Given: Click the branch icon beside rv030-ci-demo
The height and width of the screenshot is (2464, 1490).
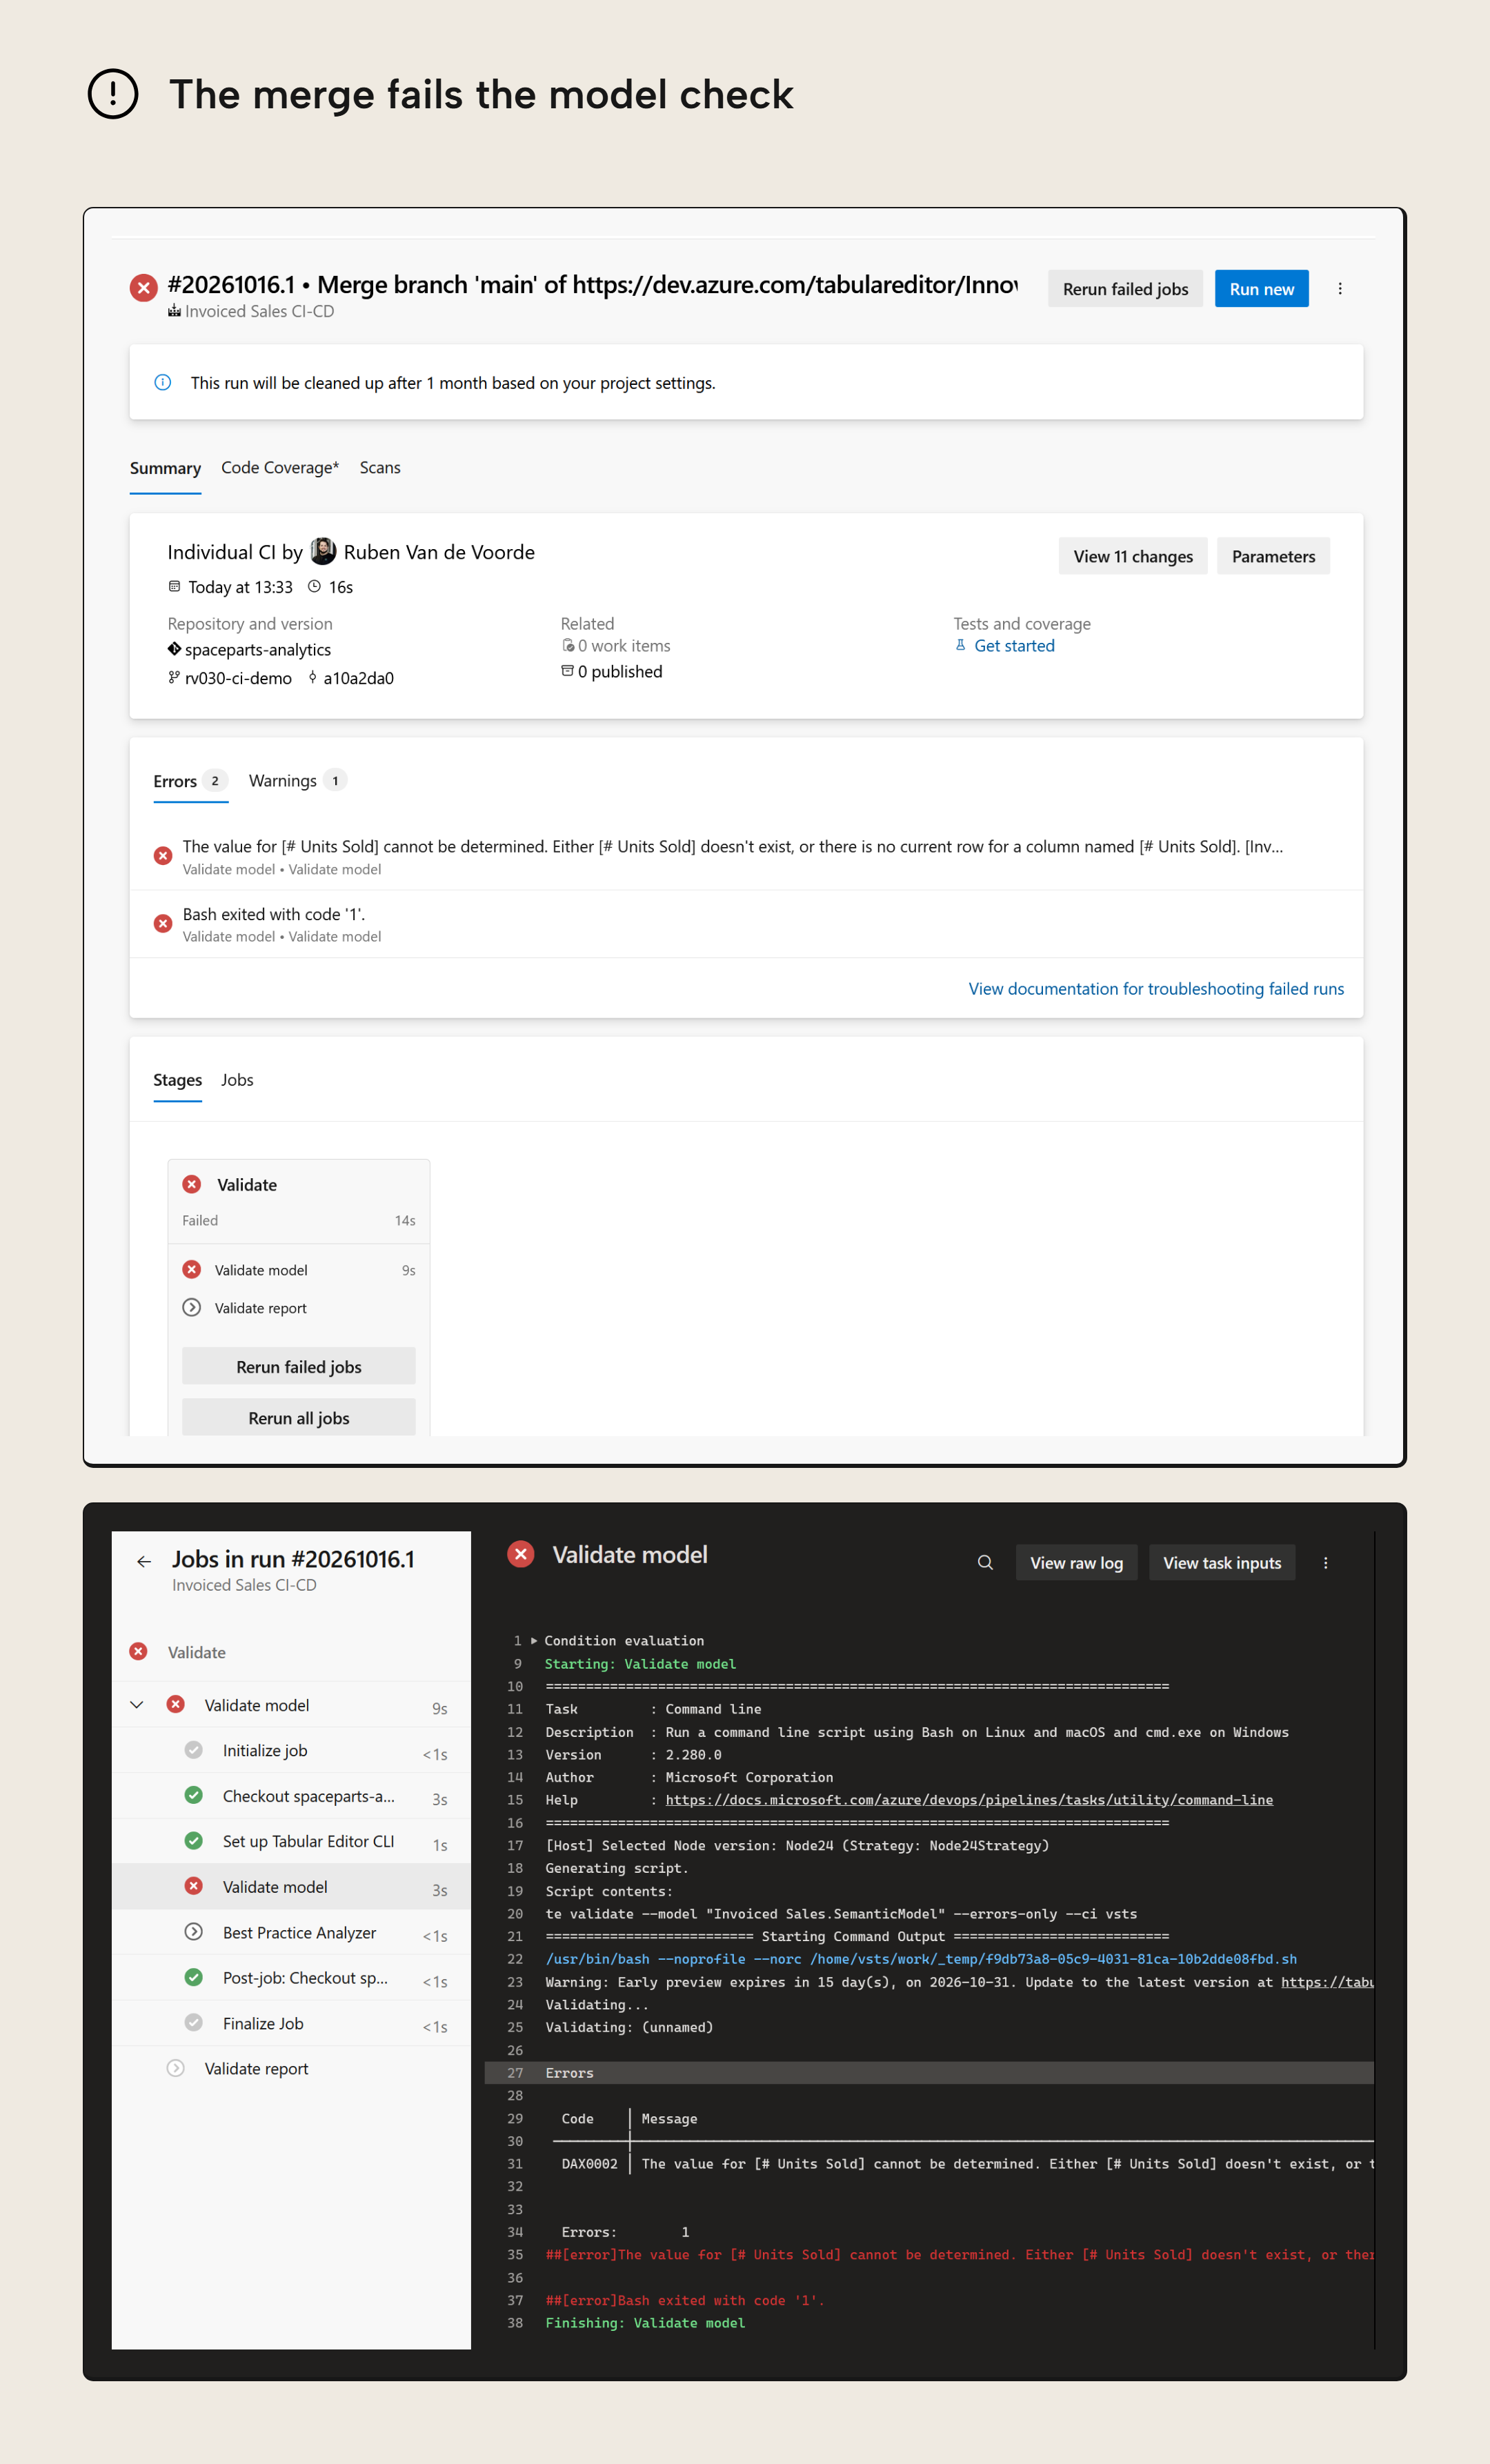Looking at the screenshot, I should pyautogui.click(x=174, y=677).
